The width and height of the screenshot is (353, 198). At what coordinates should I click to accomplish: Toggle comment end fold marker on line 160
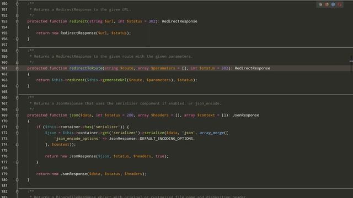point(17,62)
